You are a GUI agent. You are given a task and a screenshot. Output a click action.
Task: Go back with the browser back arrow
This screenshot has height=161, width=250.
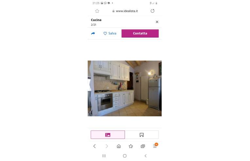(95, 146)
